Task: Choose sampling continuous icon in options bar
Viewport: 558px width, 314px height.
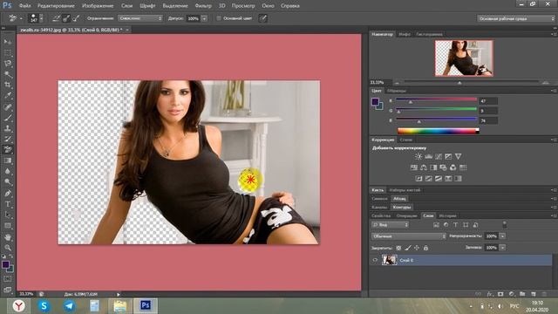Action: (x=56, y=18)
